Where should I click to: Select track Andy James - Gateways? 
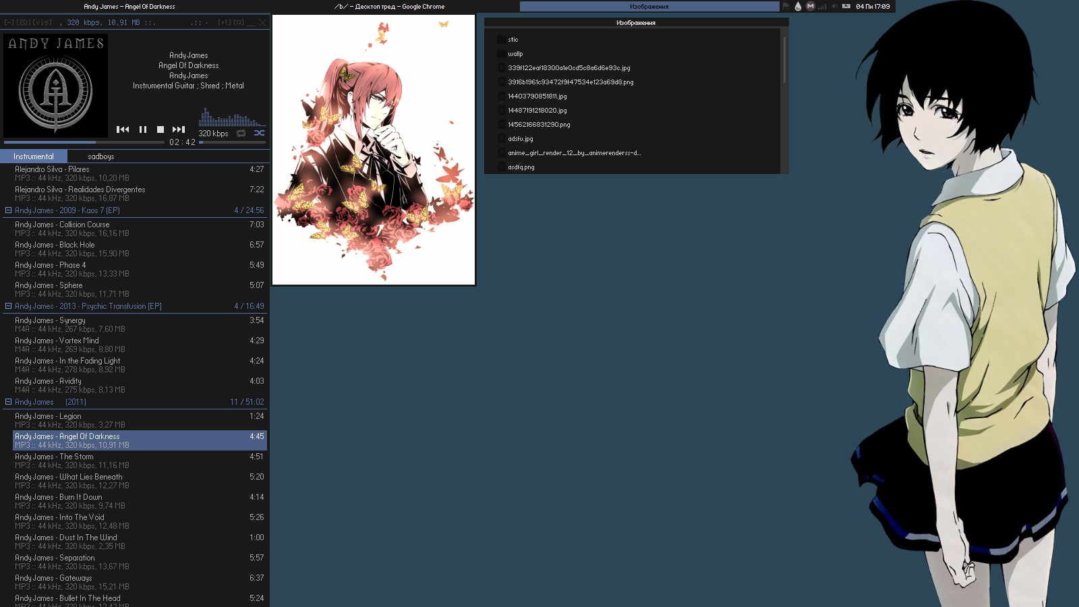pos(140,582)
